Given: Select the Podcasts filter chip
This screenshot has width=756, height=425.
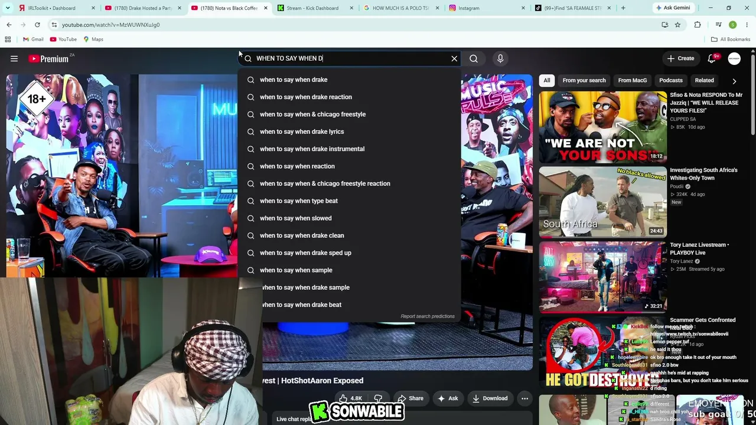Looking at the screenshot, I should point(671,80).
